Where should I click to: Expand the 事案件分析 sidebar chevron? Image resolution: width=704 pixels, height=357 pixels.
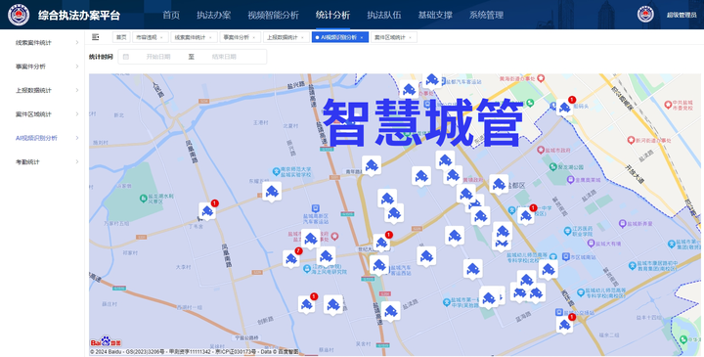(77, 67)
